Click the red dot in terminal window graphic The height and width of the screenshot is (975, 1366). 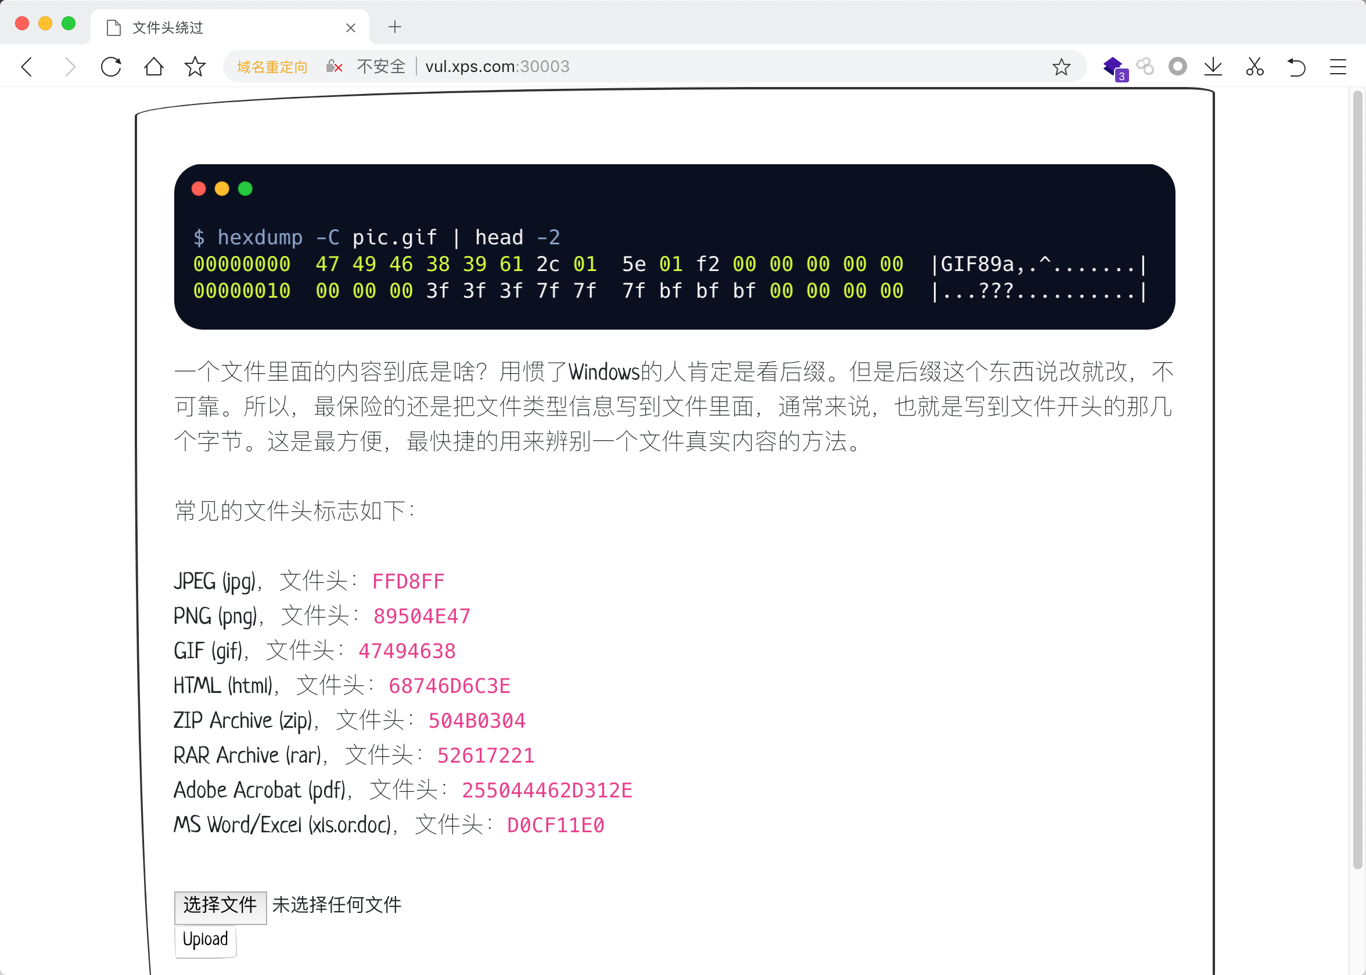point(198,189)
